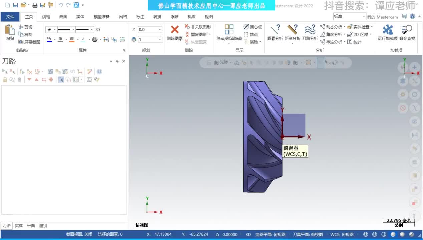Viewport: 423px width, 240px height.
Task: Click the save icon in quick access toolbar
Action: (15, 5)
